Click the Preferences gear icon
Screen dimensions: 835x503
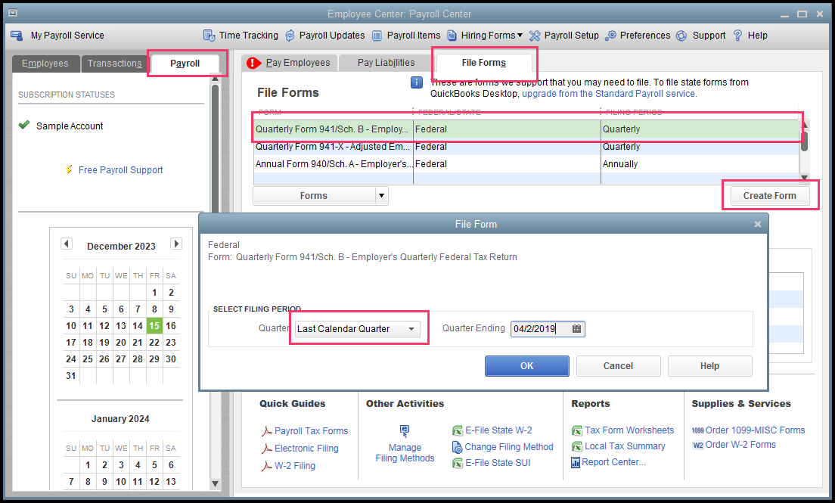tap(611, 36)
